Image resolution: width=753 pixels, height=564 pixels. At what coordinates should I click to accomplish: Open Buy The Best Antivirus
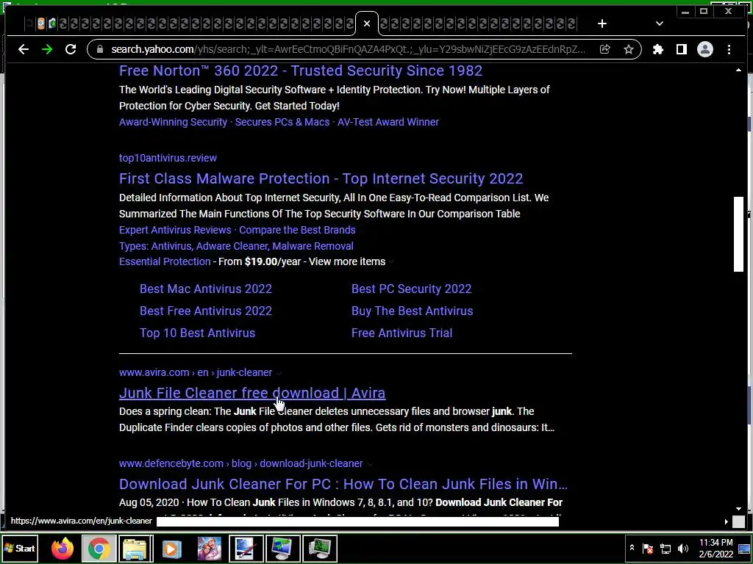(x=412, y=311)
